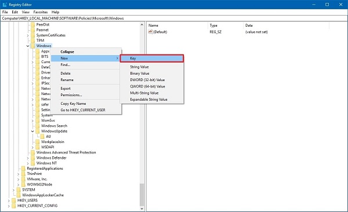348x212 pixels.
Task: Collapse the Windows key tree node
Action: [28, 46]
